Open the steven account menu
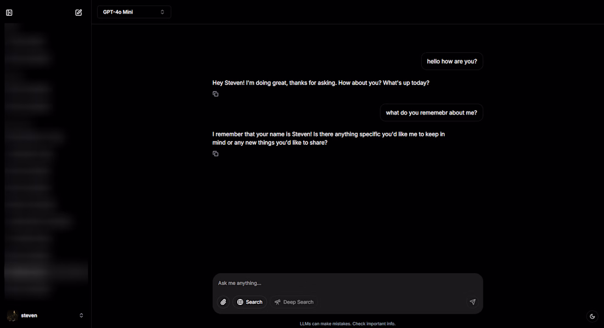Image resolution: width=604 pixels, height=328 pixels. [x=46, y=316]
